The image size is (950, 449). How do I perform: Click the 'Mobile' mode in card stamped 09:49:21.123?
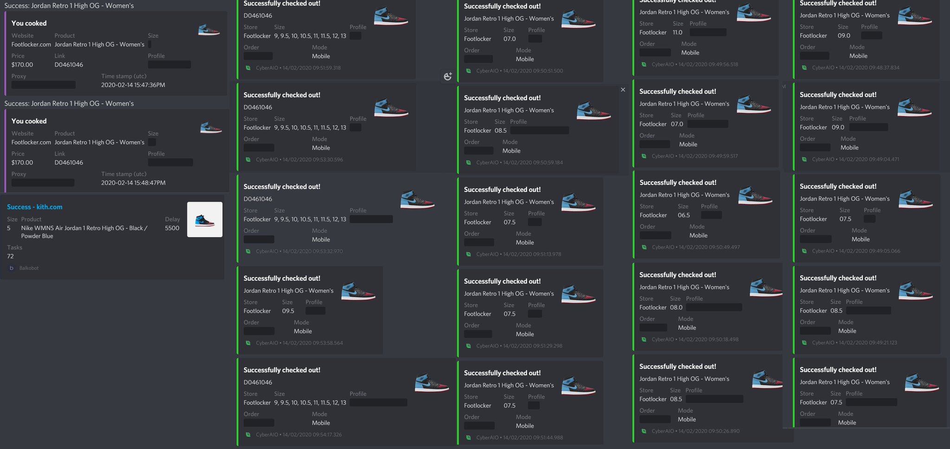point(847,331)
